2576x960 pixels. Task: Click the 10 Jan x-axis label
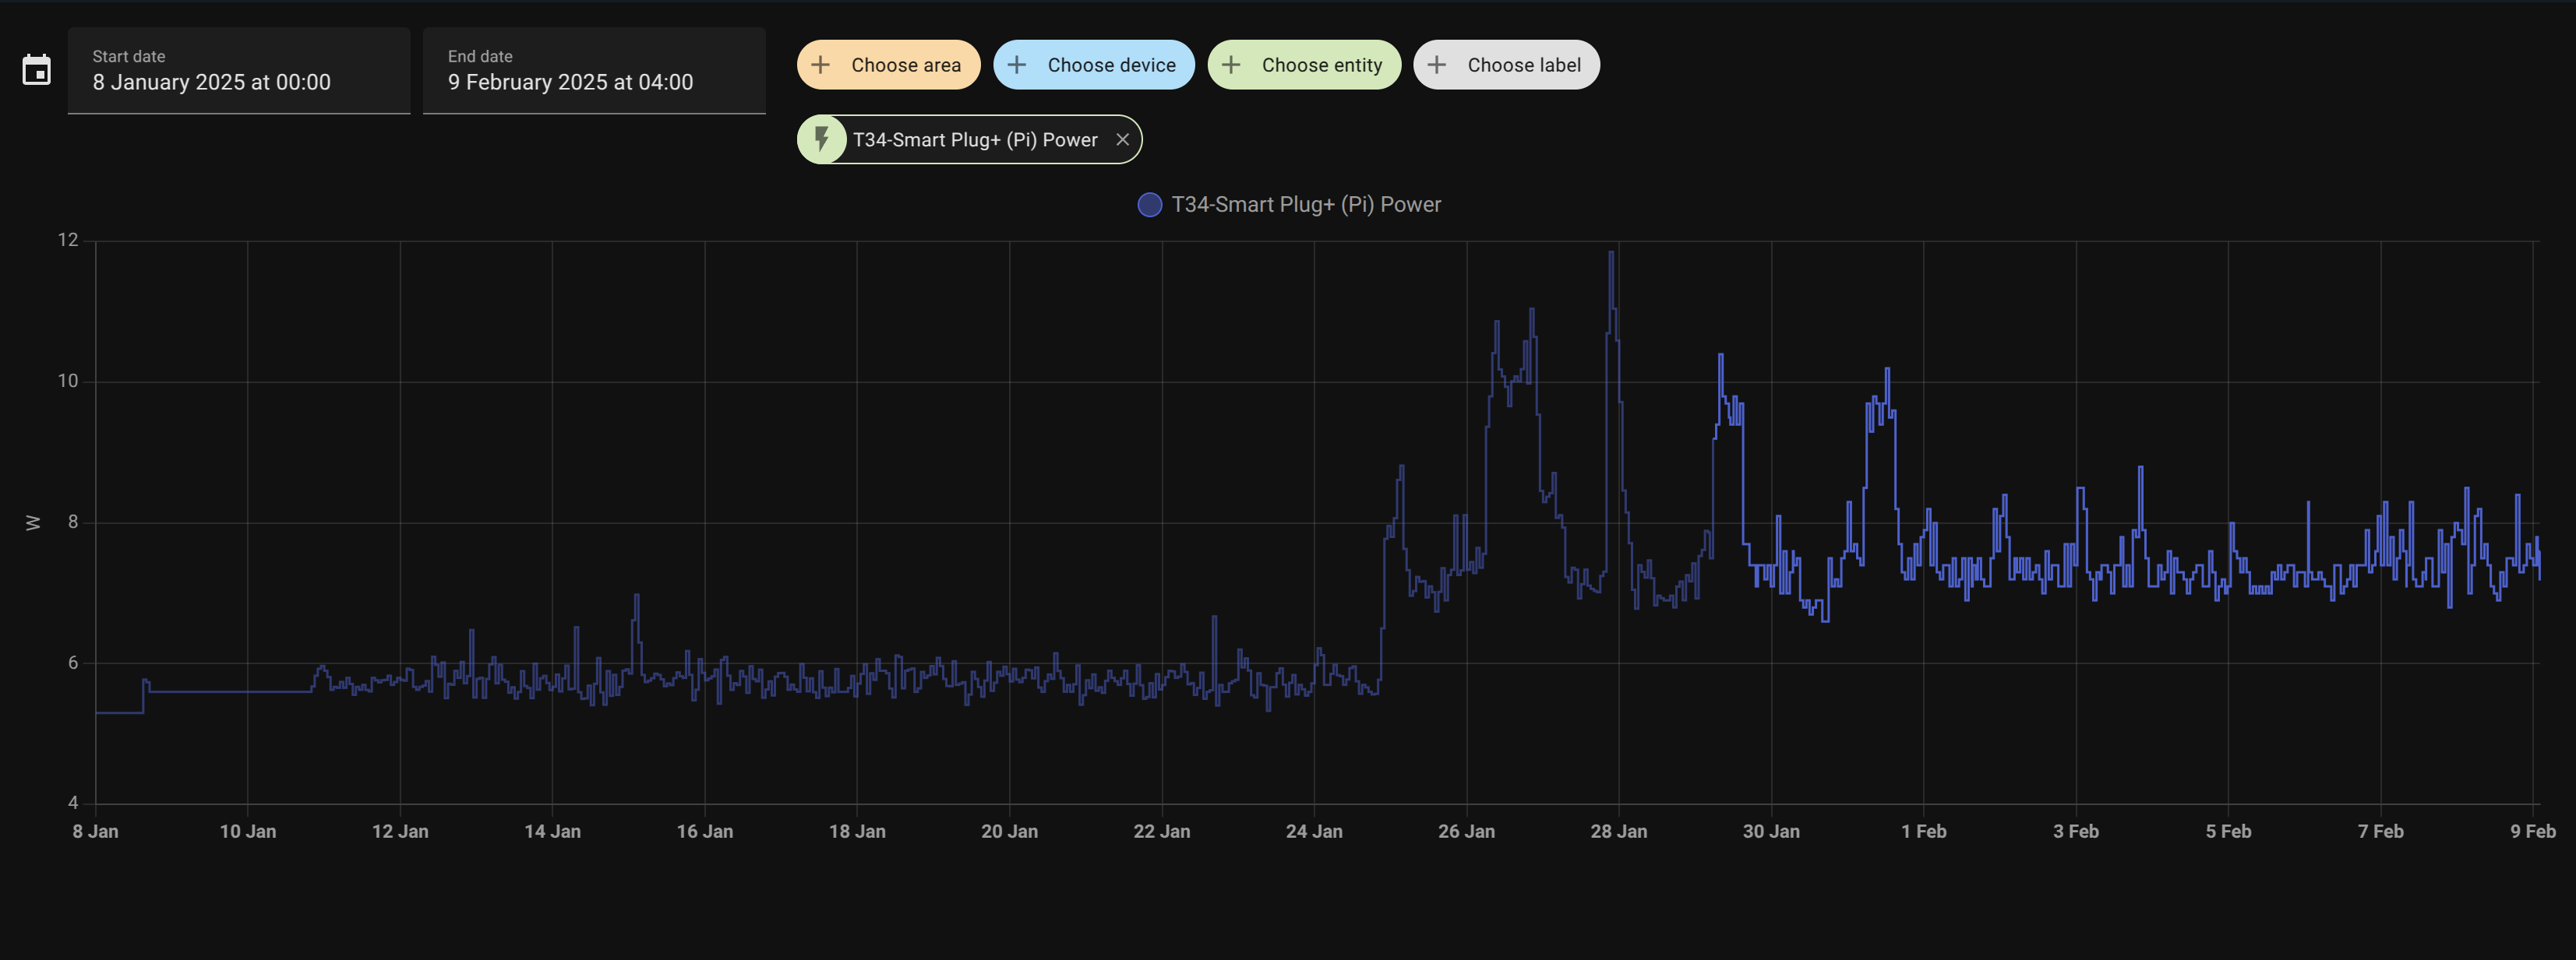[248, 831]
